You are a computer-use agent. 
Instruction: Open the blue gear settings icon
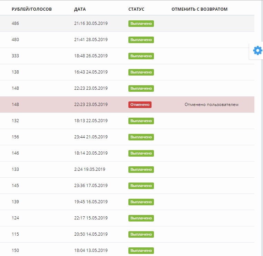click(257, 51)
